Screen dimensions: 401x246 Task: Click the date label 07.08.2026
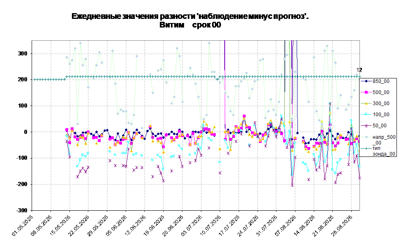click(x=286, y=225)
